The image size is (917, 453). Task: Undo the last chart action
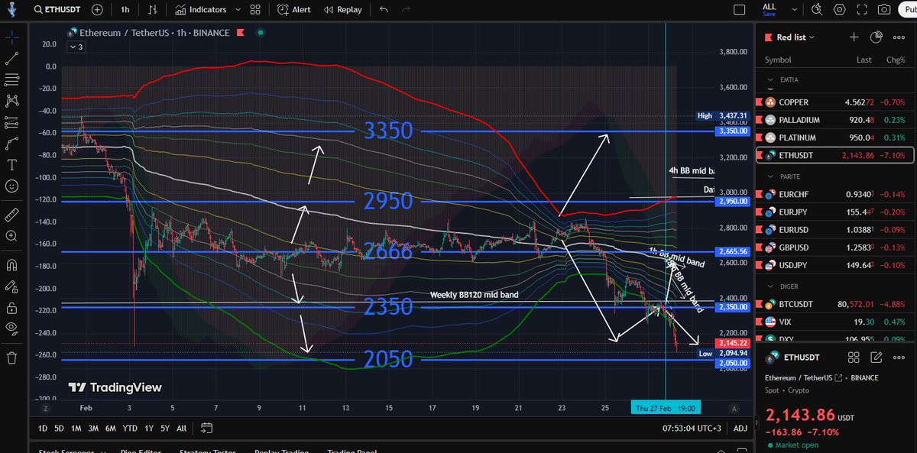coord(384,10)
